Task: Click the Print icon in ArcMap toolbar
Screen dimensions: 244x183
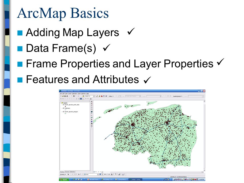Action: click(x=67, y=96)
